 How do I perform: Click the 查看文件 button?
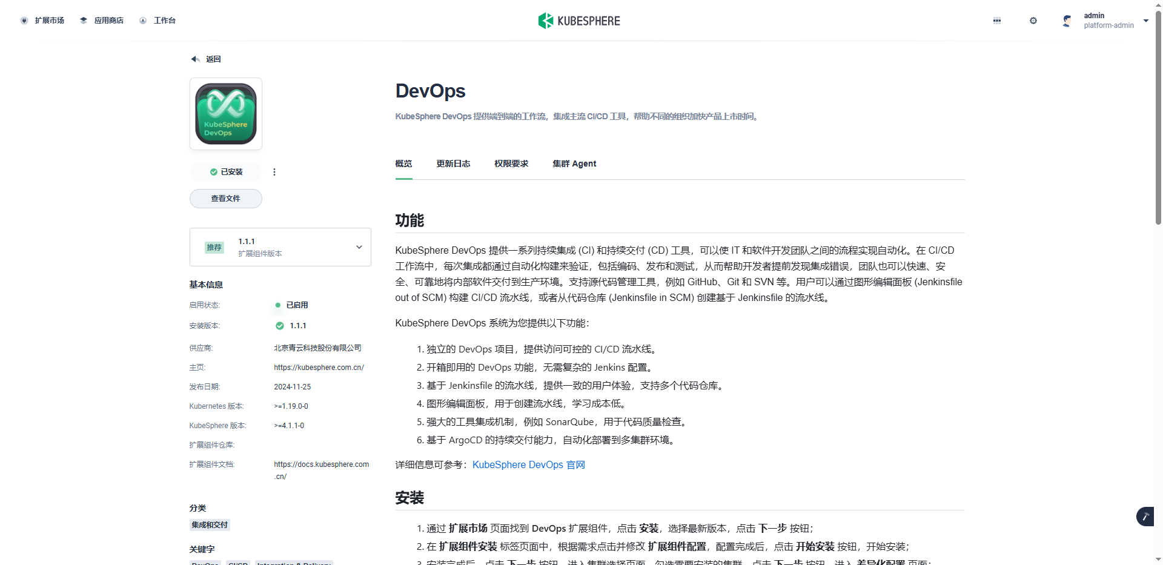pyautogui.click(x=226, y=199)
